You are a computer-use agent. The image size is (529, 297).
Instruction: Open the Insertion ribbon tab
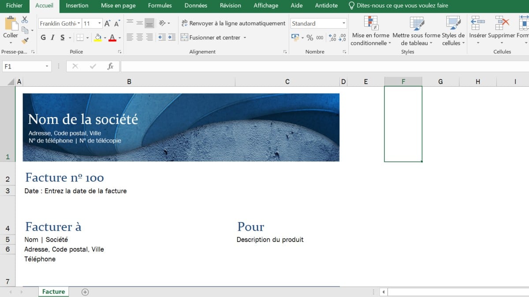coord(77,6)
